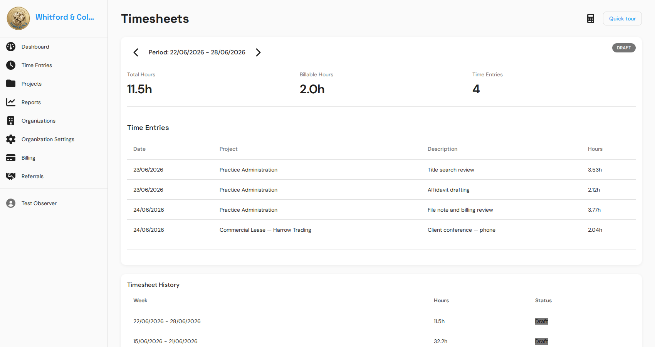This screenshot has width=655, height=347.
Task: Click the Time Entries clock icon
Action: (11, 65)
